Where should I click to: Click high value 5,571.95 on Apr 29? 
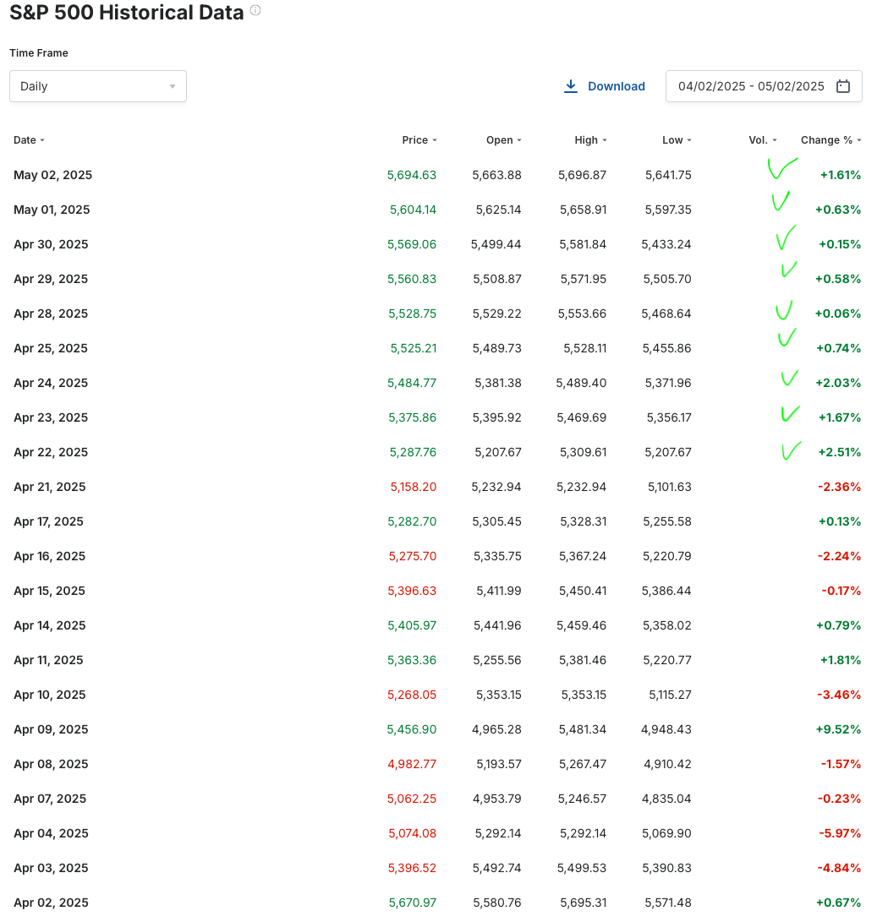(583, 279)
